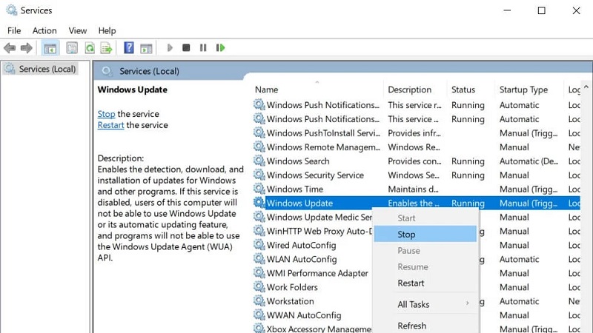The height and width of the screenshot is (333, 593).
Task: Select the Windows Time service row
Action: pos(416,189)
